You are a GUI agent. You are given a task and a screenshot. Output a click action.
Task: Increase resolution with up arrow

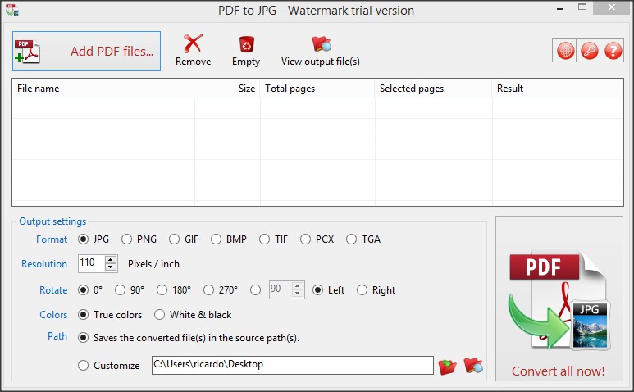(x=111, y=260)
